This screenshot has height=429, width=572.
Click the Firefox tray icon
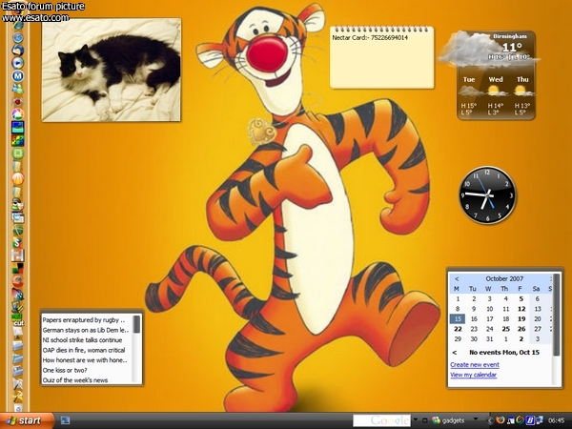500,420
